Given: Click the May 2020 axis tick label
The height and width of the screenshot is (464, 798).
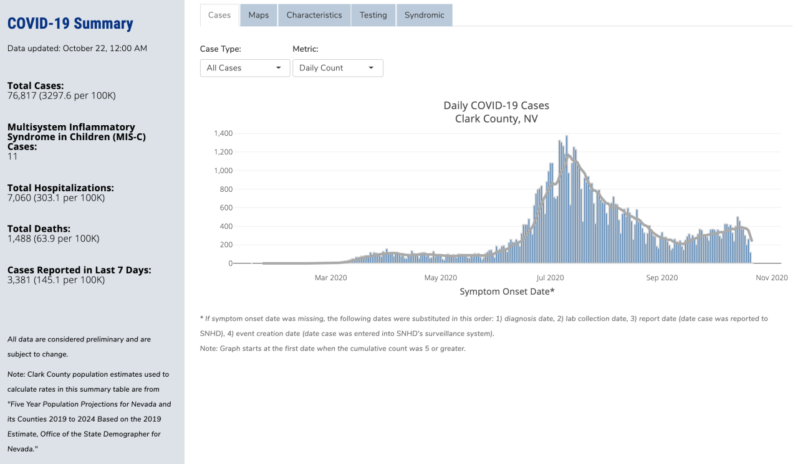Looking at the screenshot, I should point(441,278).
